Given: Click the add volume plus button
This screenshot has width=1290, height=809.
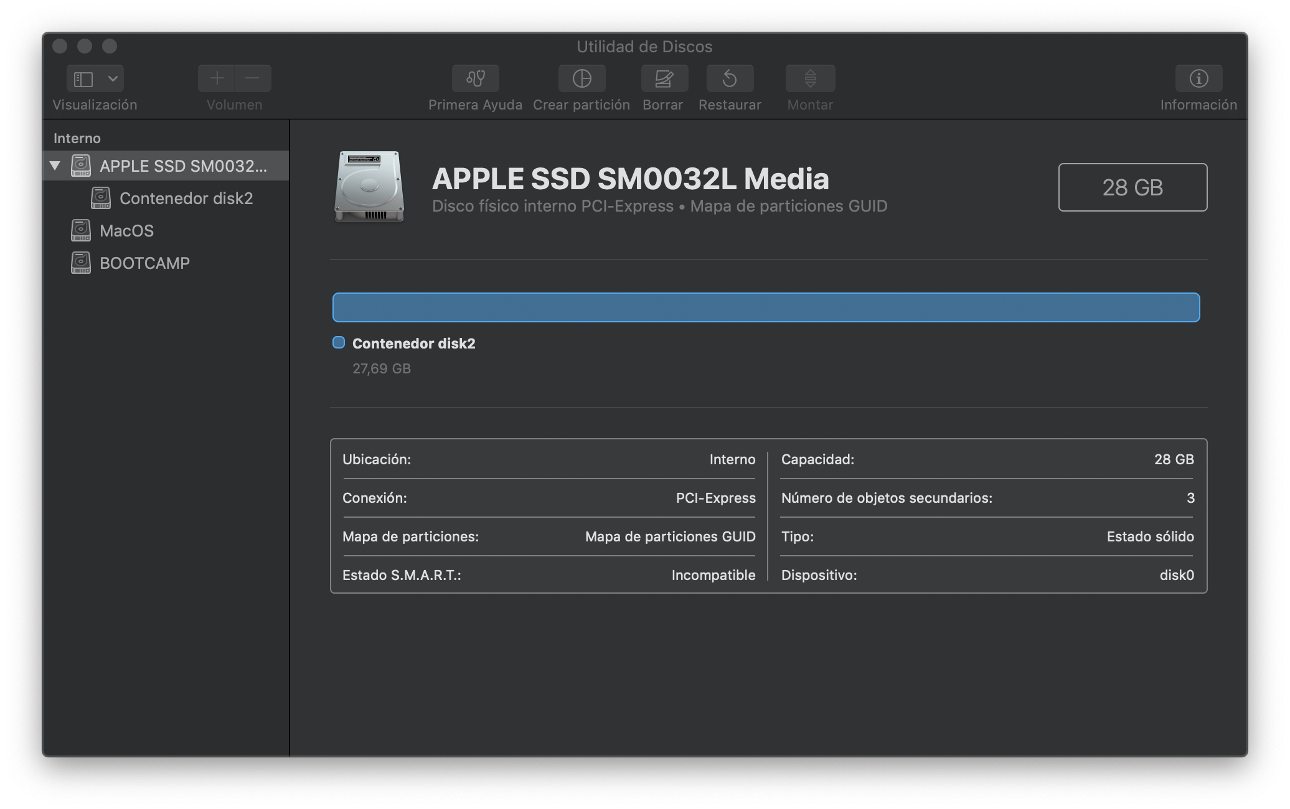Looking at the screenshot, I should click(x=217, y=78).
